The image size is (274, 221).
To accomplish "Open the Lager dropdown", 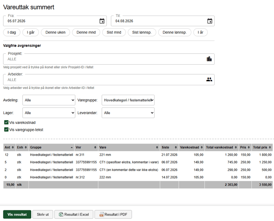I will (x=49, y=113).
